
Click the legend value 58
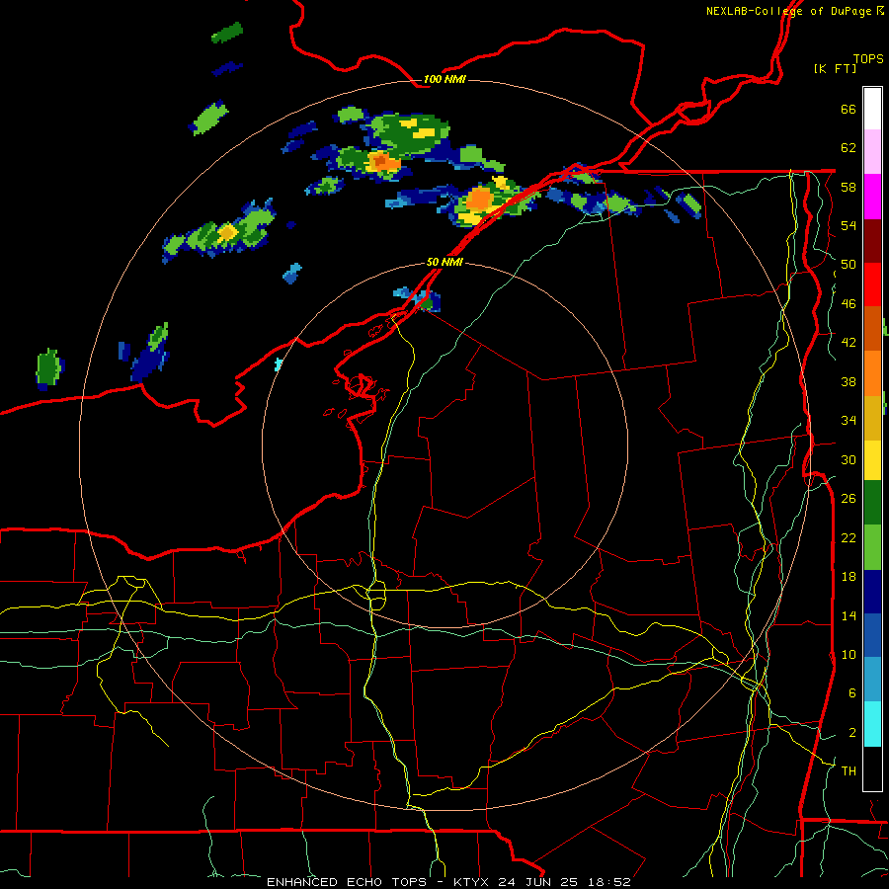click(849, 187)
